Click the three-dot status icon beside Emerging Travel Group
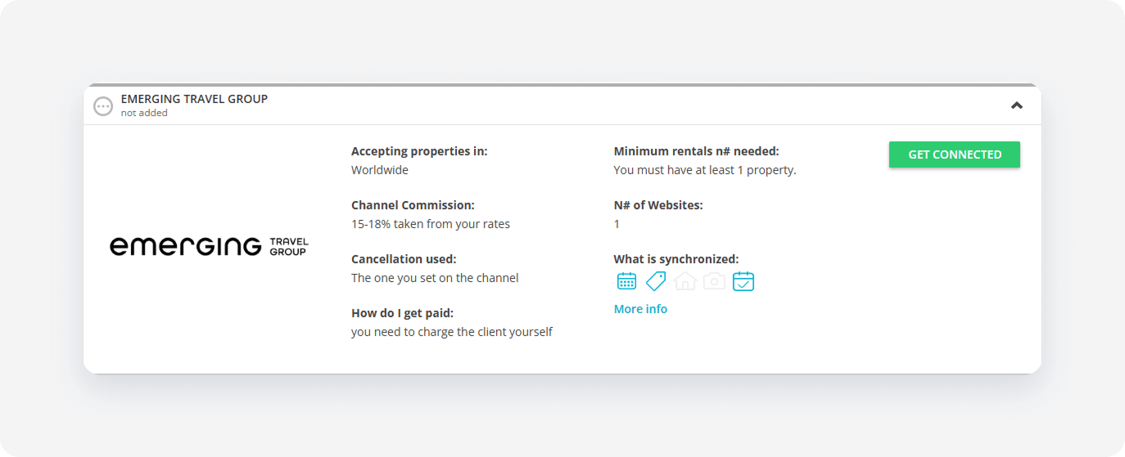 (103, 106)
